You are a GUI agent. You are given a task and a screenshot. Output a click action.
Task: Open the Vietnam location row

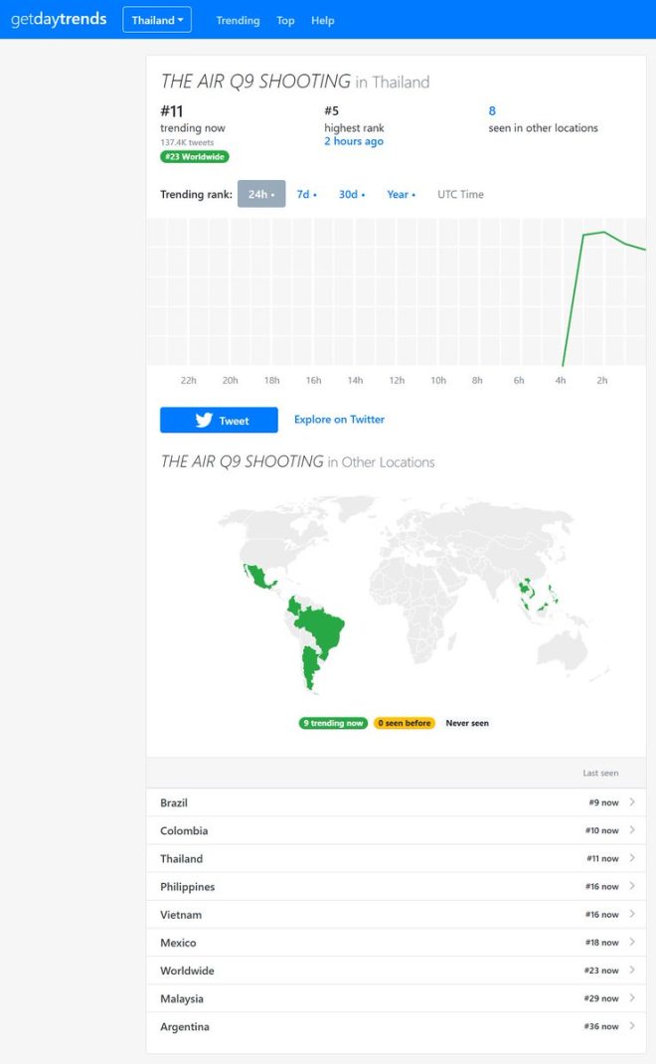(397, 915)
